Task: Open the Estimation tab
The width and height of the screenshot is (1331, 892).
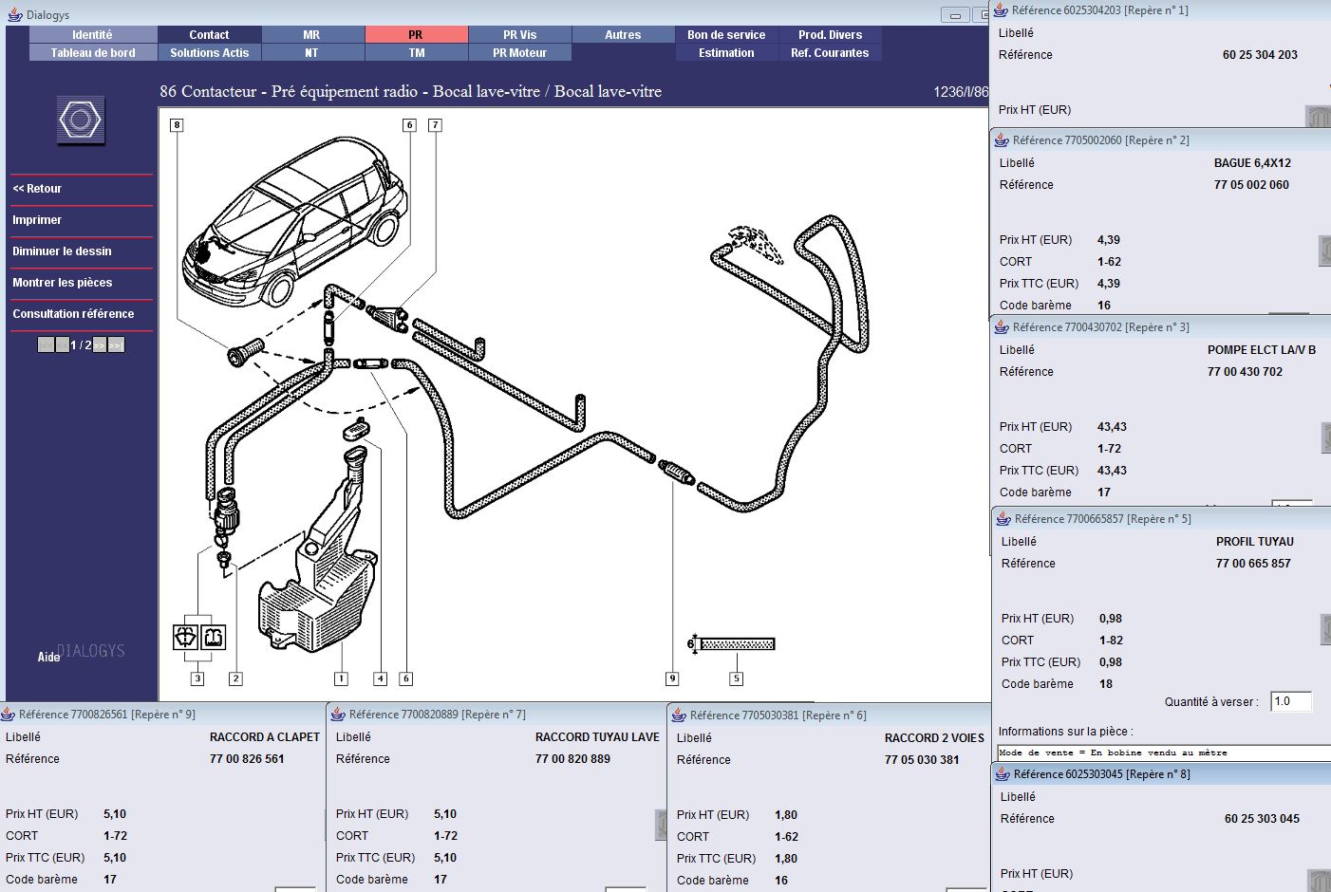Action: [x=726, y=53]
